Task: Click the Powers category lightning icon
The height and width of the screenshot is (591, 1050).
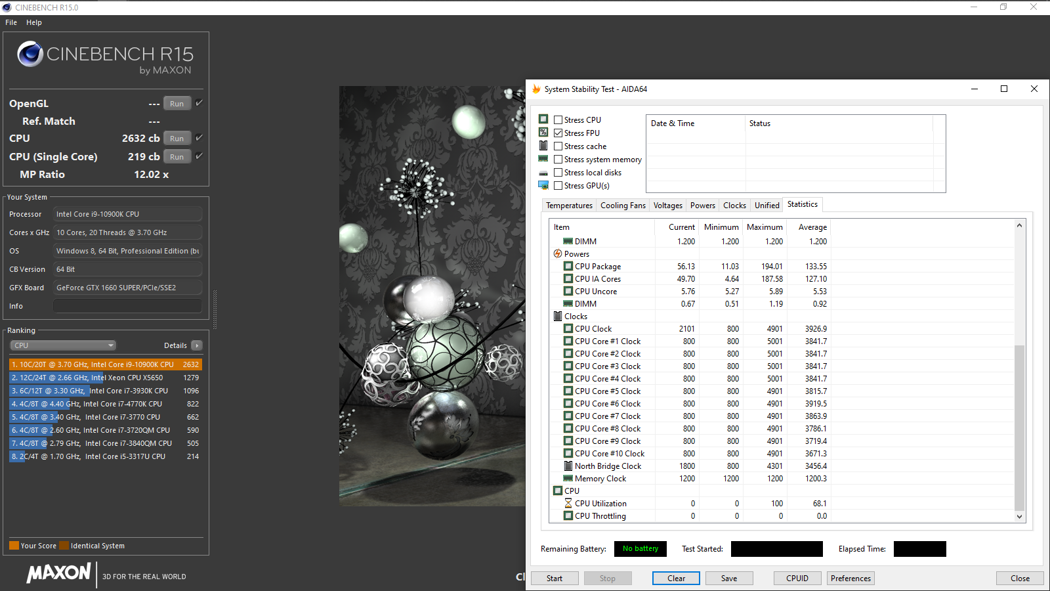Action: pos(558,253)
